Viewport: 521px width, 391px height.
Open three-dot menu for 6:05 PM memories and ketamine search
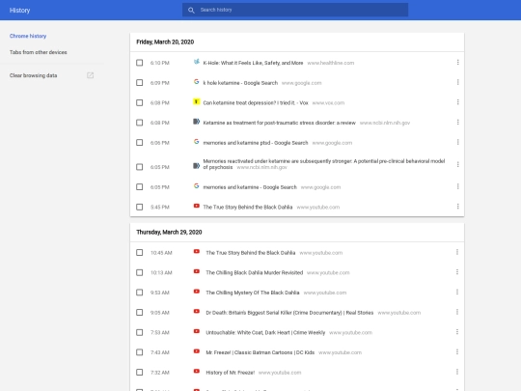pos(458,186)
